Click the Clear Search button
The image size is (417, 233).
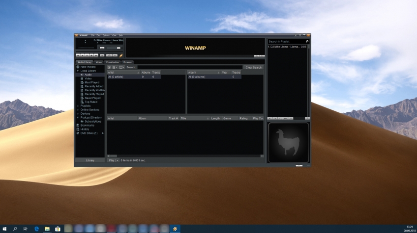pyautogui.click(x=253, y=67)
